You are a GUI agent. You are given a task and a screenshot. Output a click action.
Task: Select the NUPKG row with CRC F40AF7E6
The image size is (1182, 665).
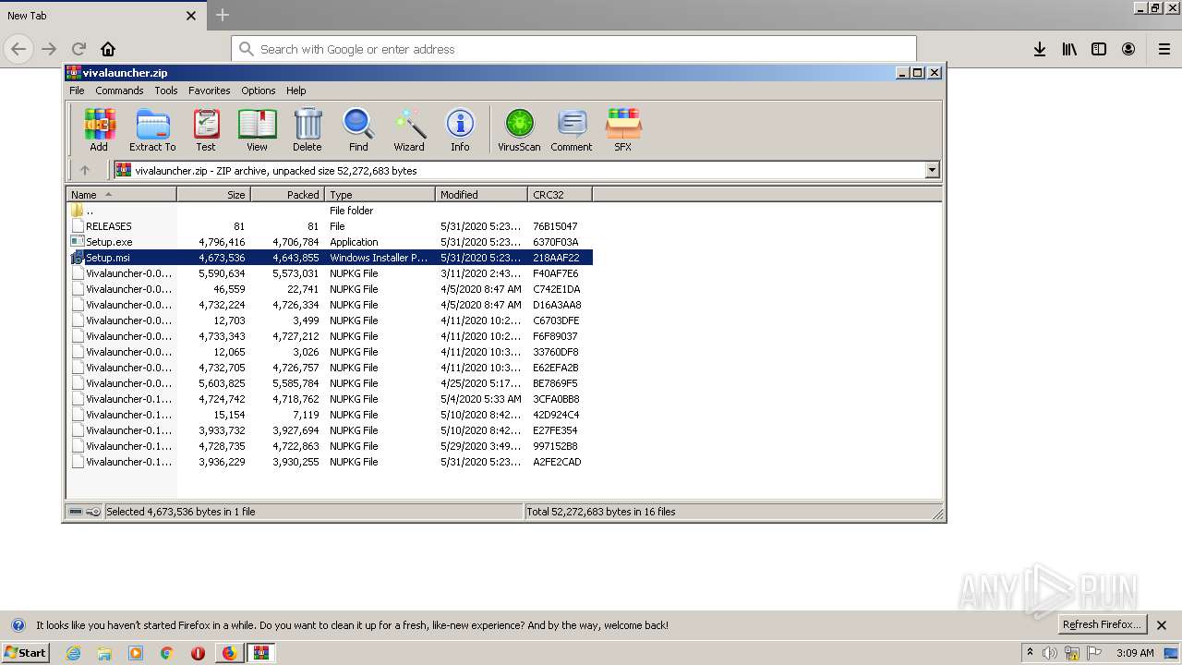pos(330,273)
